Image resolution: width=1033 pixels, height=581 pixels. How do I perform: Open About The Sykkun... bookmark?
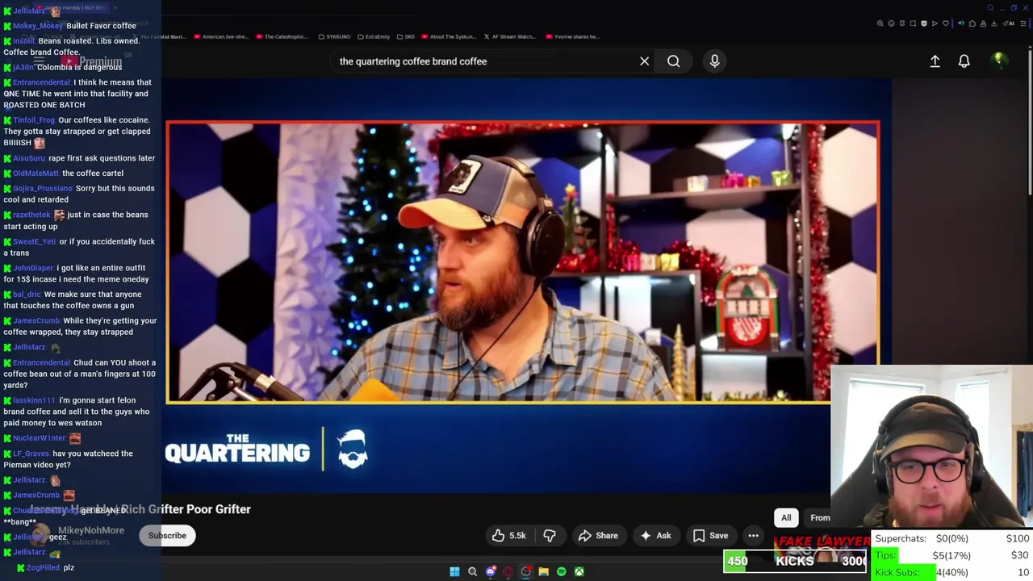click(x=448, y=36)
